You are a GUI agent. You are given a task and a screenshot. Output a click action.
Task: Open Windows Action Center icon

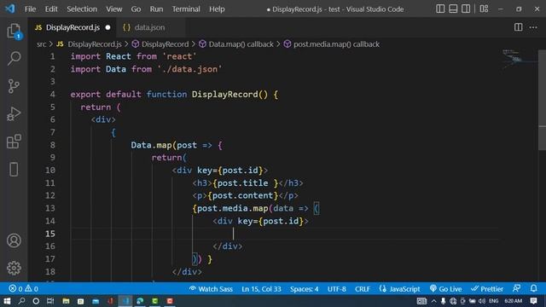click(533, 301)
